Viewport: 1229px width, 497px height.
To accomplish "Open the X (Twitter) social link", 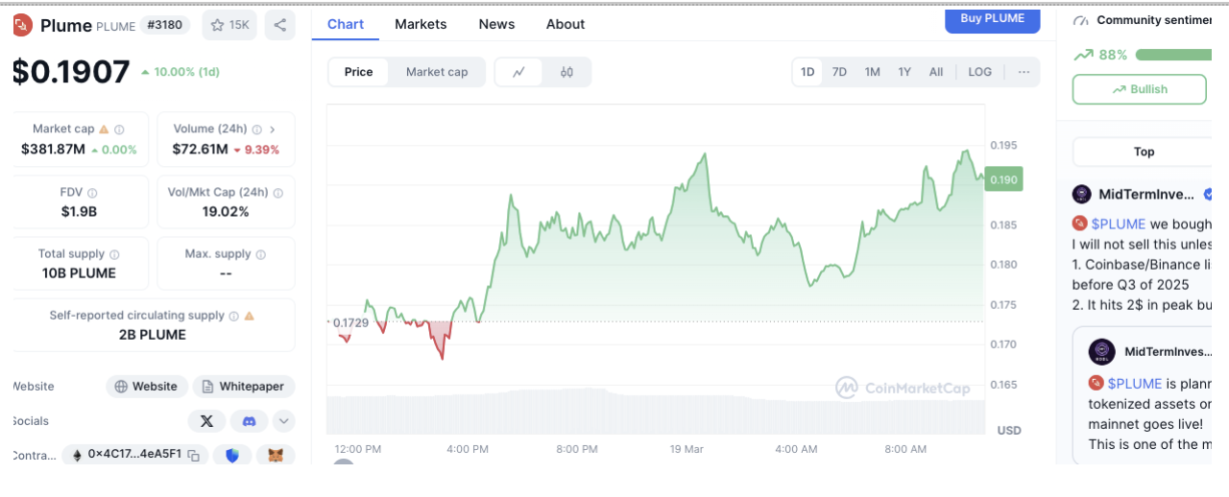I will click(x=206, y=420).
